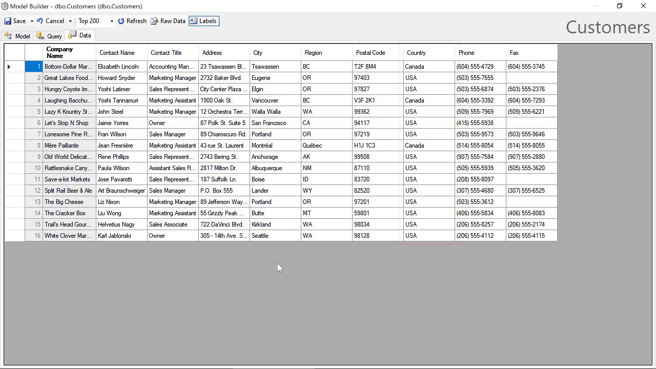Open the Save dropdown arrow
Viewport: 656px width, 369px height.
[x=32, y=21]
